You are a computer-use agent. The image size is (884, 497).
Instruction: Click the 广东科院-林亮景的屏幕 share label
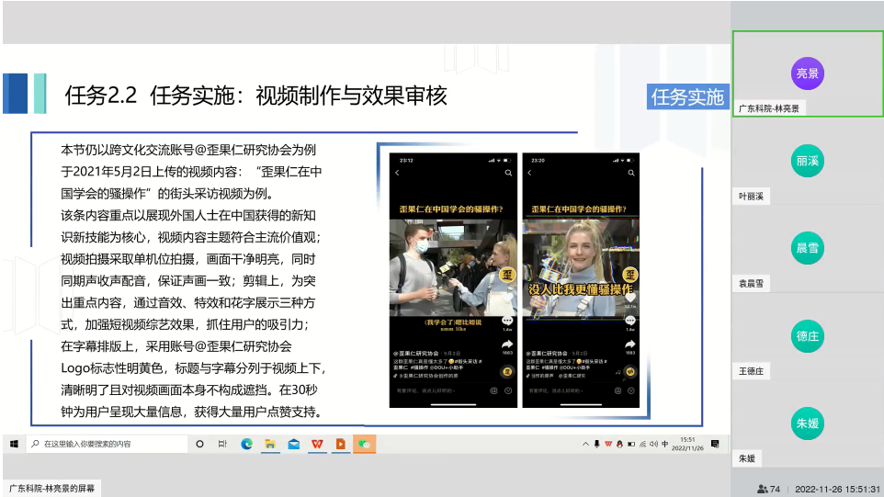point(51,489)
